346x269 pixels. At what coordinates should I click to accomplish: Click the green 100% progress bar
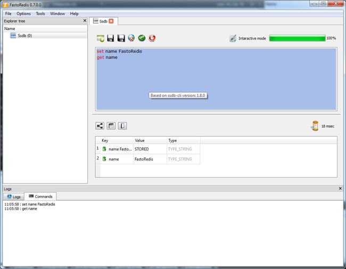[297, 38]
